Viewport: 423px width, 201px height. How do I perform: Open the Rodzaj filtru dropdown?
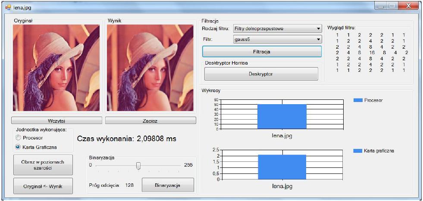(x=277, y=28)
